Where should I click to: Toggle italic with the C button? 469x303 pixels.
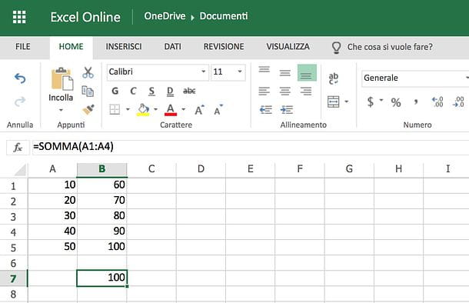coord(133,91)
